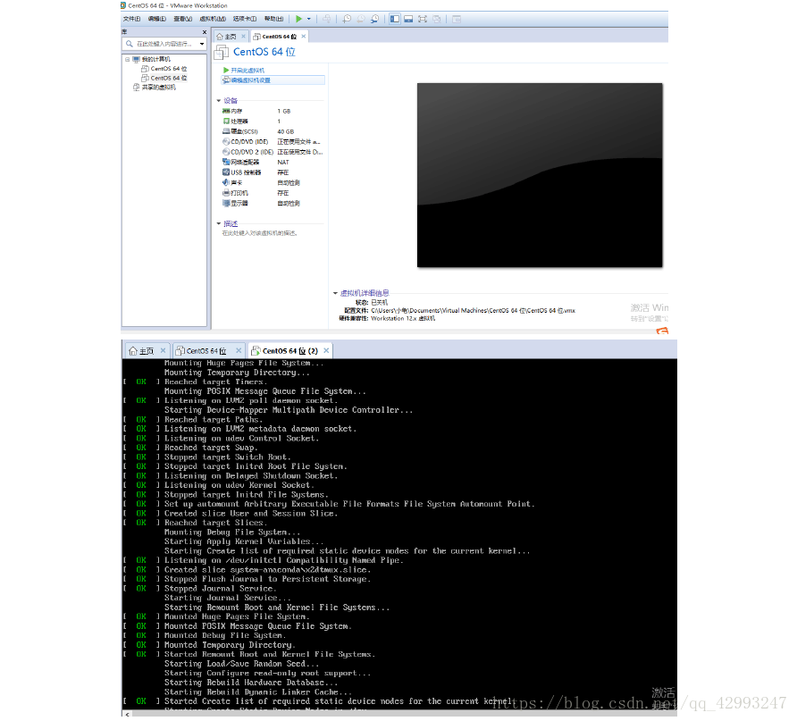The width and height of the screenshot is (797, 721).
Task: Click the large CentOS 64 位 heading VM icon
Action: [222, 52]
